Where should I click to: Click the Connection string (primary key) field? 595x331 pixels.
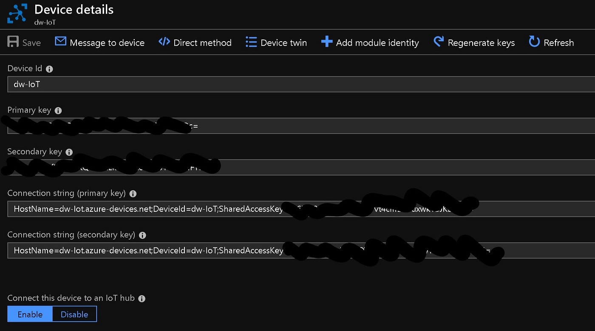[x=301, y=209]
